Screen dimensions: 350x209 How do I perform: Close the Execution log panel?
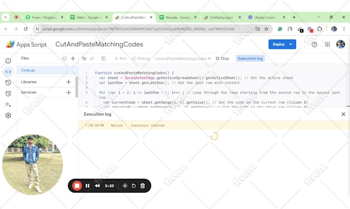click(x=343, y=114)
